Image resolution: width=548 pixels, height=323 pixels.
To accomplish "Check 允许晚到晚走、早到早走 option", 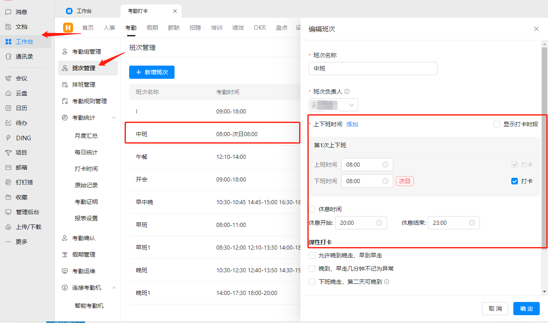I will [312, 255].
